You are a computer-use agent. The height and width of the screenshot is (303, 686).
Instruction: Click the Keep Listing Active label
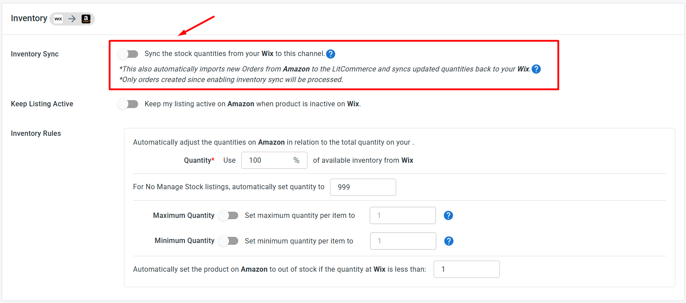(x=42, y=104)
